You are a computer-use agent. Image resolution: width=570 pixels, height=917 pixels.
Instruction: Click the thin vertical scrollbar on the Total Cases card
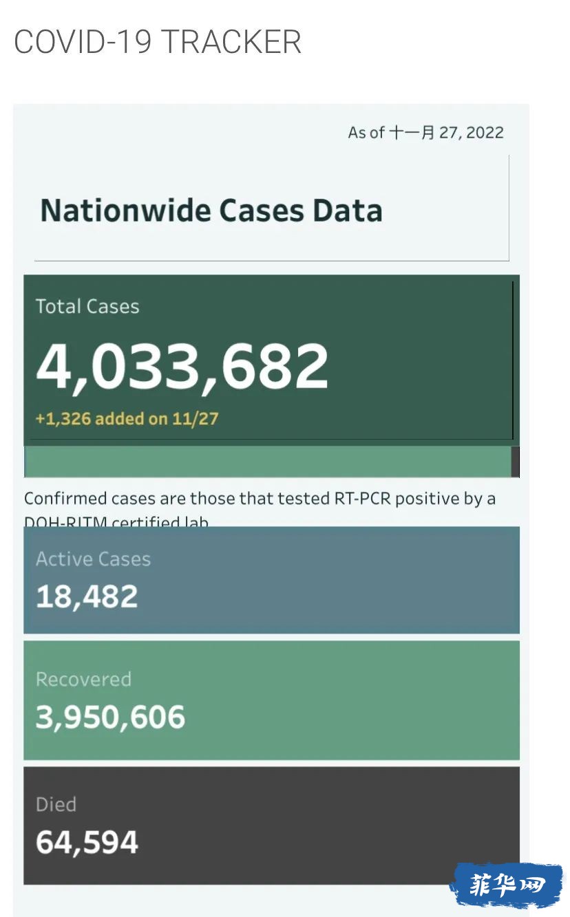513,360
